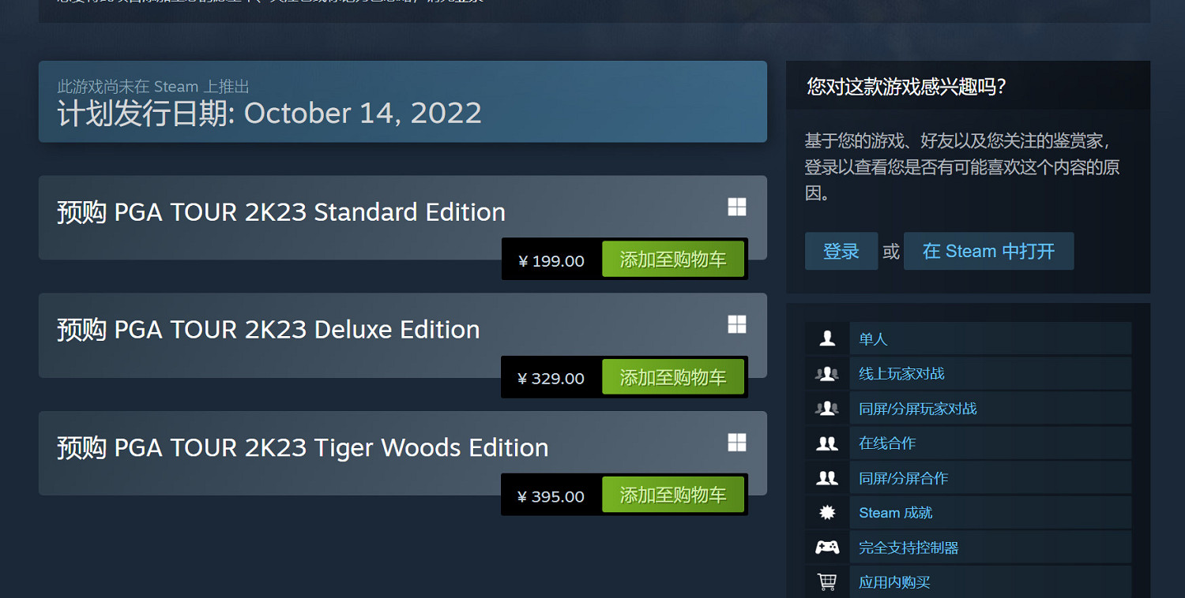Screen dimensions: 1185x598
Task: Add the Tiger Woods Edition to cart
Action: pyautogui.click(x=673, y=494)
